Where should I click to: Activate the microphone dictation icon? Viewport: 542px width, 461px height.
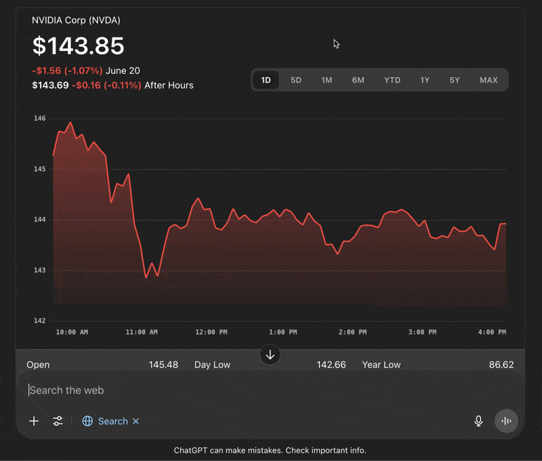pyautogui.click(x=478, y=421)
